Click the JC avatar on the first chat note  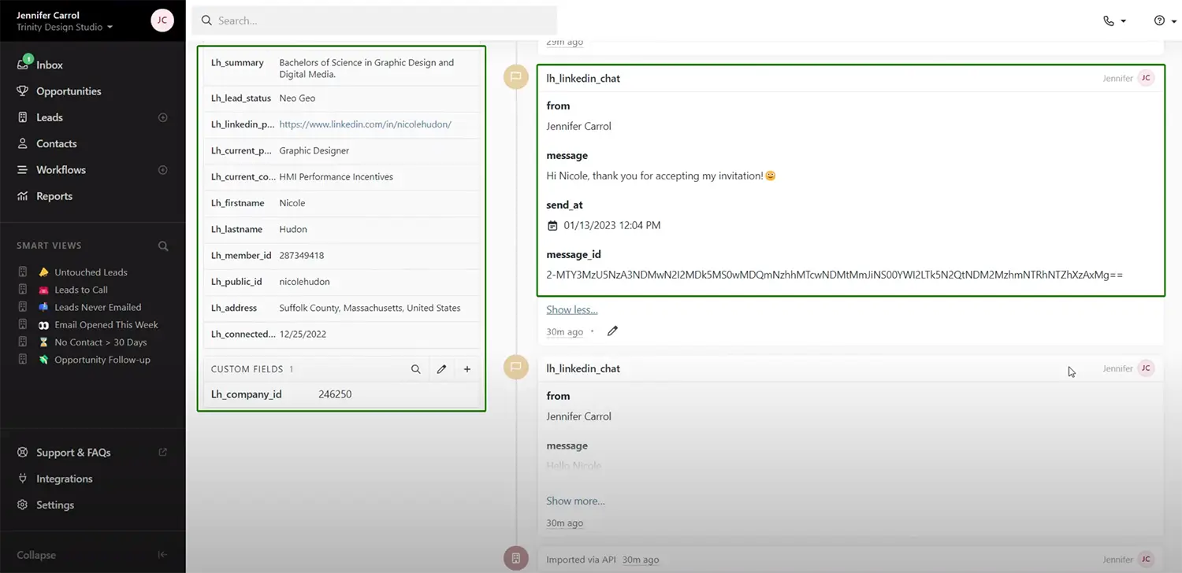tap(1146, 78)
